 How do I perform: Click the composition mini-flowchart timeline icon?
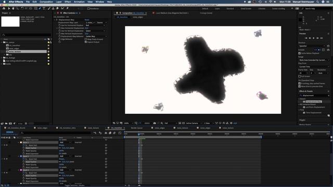click(95, 133)
